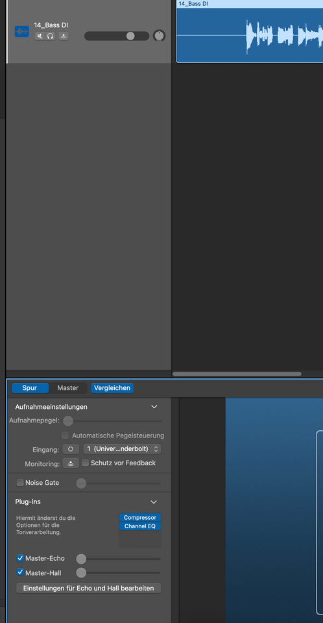The height and width of the screenshot is (623, 323).
Task: Select the 14_Bass DI audio region waveform
Action: tap(250, 35)
